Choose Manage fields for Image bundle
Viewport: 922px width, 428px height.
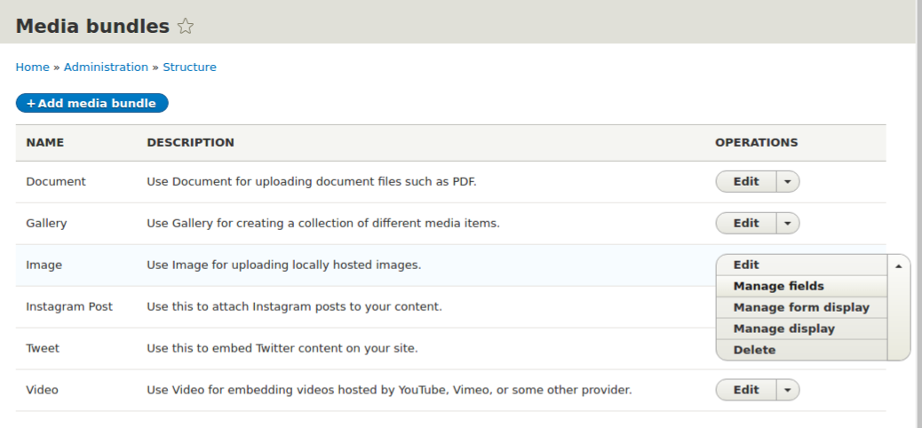pos(778,286)
